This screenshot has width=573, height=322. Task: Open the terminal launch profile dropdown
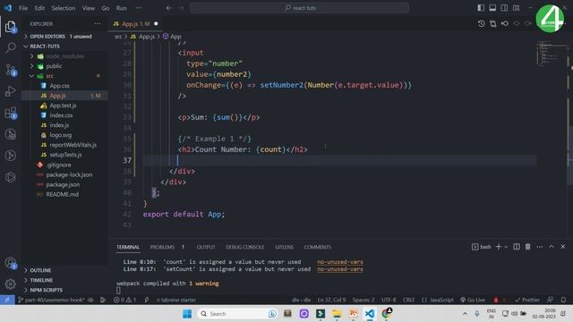(506, 247)
